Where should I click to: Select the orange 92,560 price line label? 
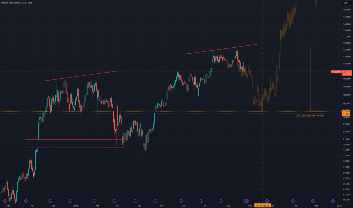(x=346, y=111)
